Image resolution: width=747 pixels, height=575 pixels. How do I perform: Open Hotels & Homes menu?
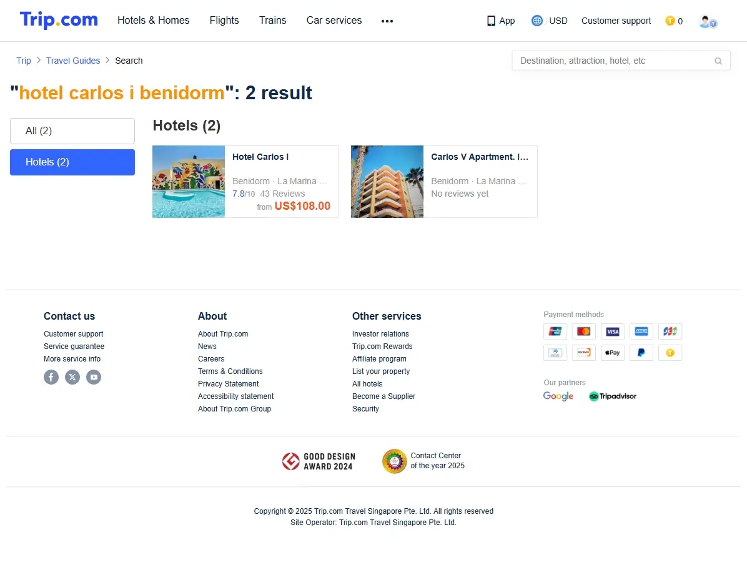click(154, 21)
